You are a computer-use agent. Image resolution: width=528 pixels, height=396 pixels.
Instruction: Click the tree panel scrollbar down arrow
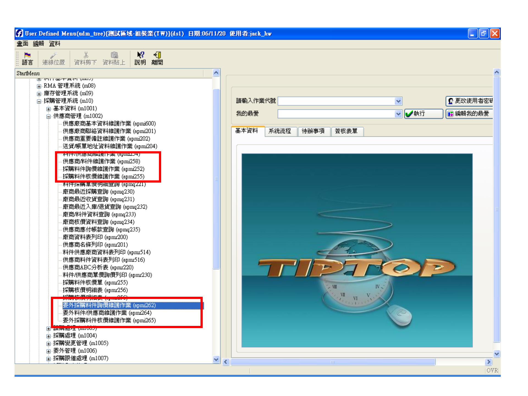tap(216, 359)
